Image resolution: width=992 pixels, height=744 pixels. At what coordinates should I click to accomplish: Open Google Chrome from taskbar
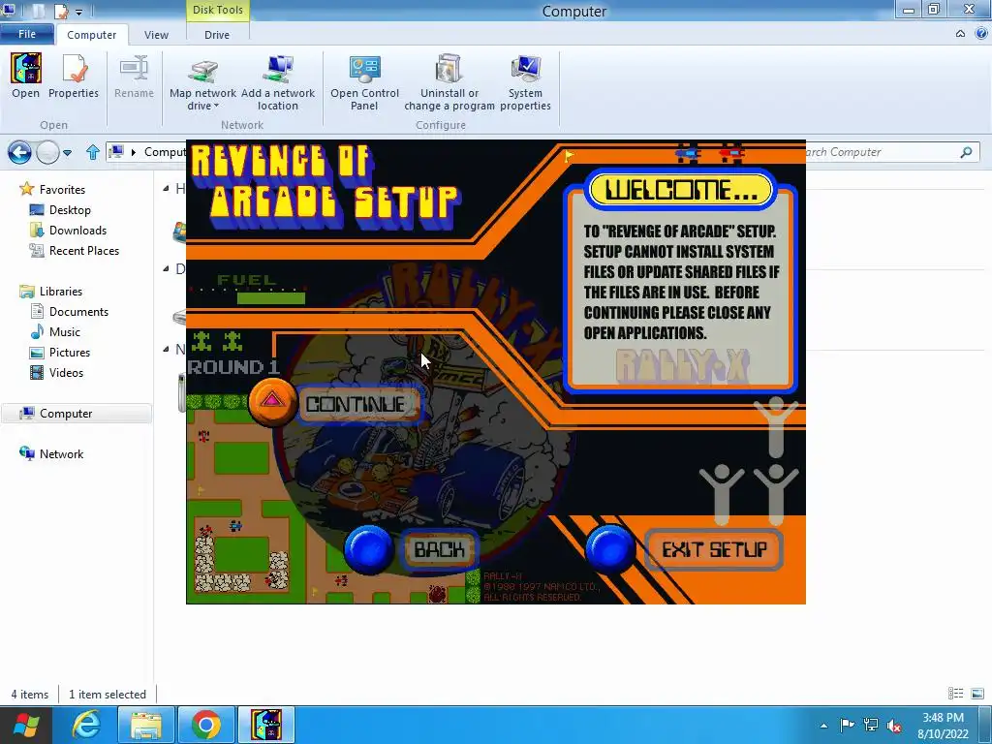click(205, 725)
